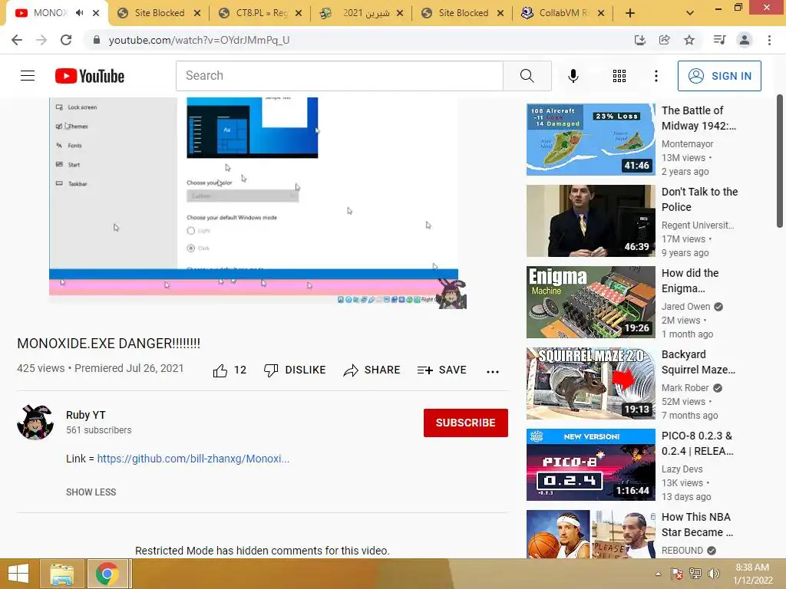Open volume control in system tray
This screenshot has width=786, height=589.
click(x=714, y=574)
